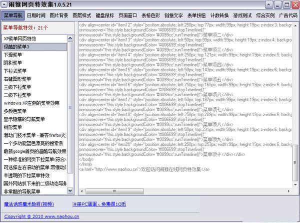Screen dimensions: 300x223
Task: Click inside the HTML code text area
Action: click(x=185, y=105)
